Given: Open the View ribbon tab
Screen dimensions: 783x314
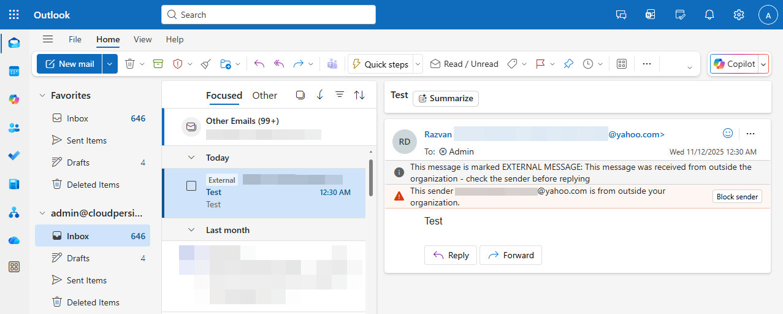Looking at the screenshot, I should pyautogui.click(x=142, y=39).
